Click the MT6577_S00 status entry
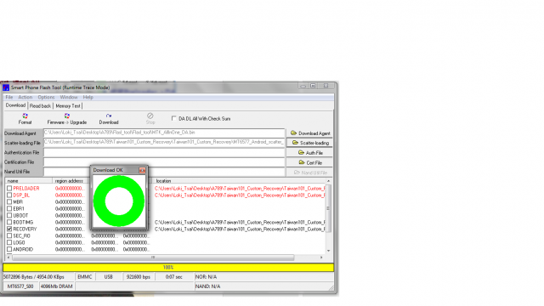The width and height of the screenshot is (544, 306). point(20,286)
